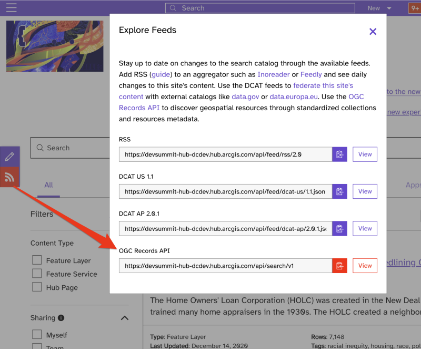Toggle the Feature Service checkbox
Screen dimensions: 421x349
37,274
